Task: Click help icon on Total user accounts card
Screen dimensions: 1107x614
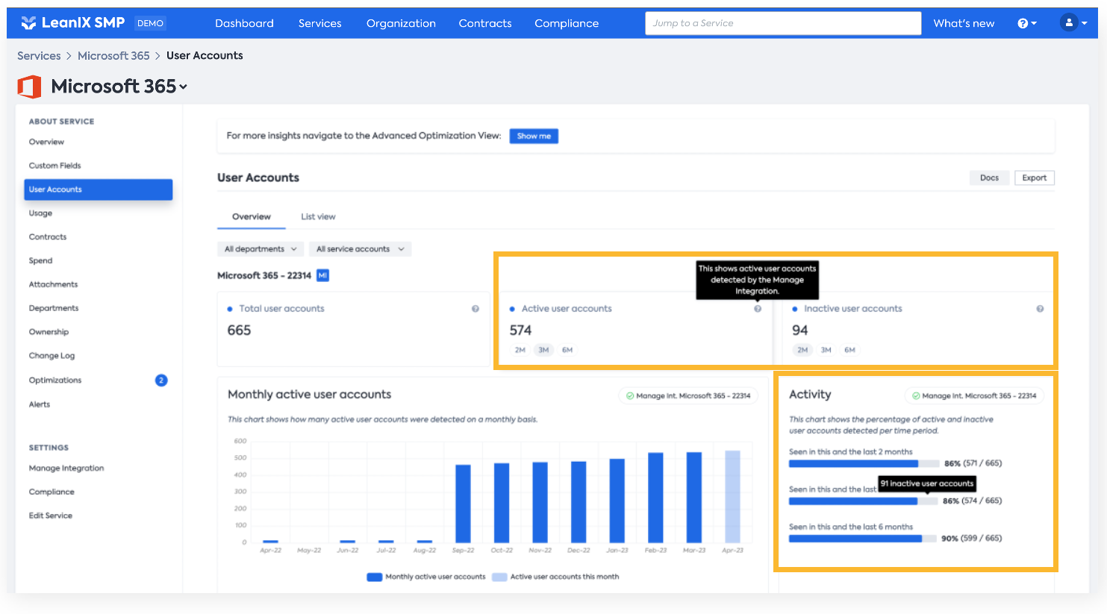Action: coord(475,309)
